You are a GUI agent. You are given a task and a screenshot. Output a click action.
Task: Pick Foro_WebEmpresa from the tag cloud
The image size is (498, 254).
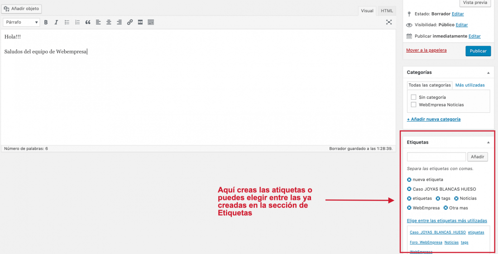tap(426, 243)
